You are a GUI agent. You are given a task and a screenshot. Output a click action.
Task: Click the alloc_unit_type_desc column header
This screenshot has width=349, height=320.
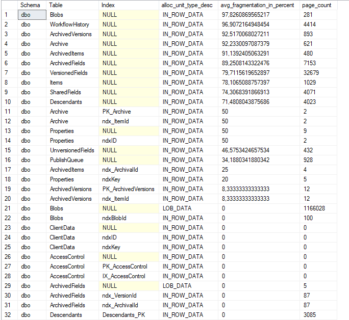point(187,5)
